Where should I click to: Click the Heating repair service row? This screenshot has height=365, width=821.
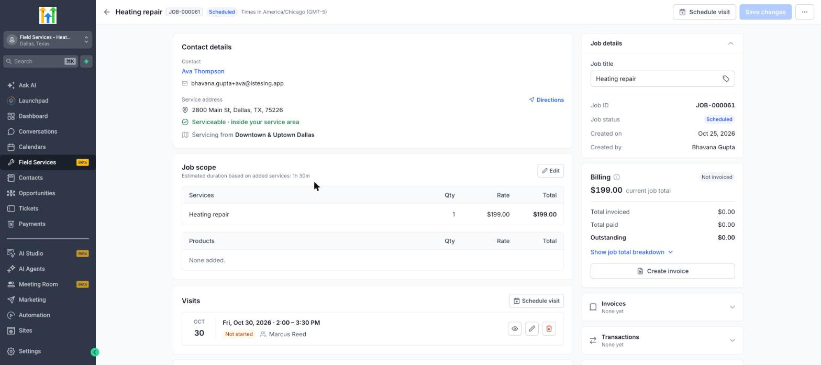coord(373,214)
